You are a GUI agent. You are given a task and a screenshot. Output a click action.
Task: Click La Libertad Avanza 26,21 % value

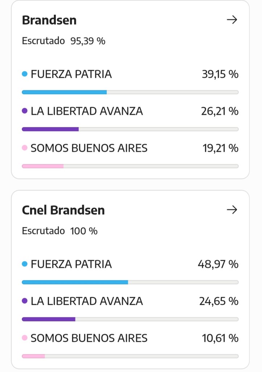[x=220, y=111]
